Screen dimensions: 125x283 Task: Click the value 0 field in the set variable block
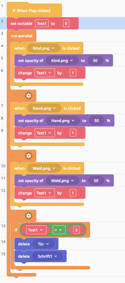[66, 24]
